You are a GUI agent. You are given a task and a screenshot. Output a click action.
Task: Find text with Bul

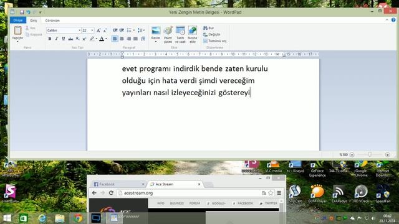pos(209,28)
